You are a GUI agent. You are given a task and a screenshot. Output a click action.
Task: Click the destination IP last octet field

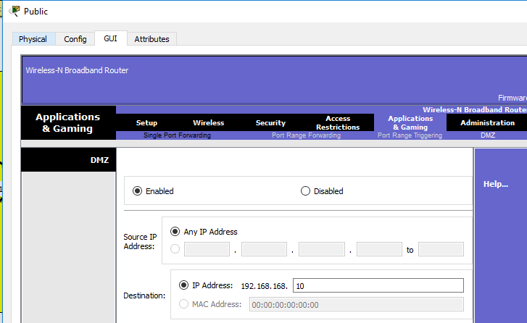378,285
